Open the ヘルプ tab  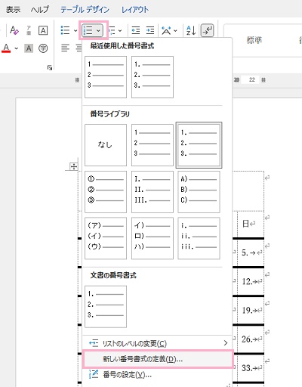[x=40, y=10]
